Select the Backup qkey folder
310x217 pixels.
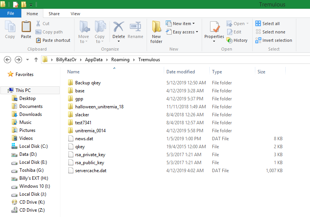tap(88, 83)
